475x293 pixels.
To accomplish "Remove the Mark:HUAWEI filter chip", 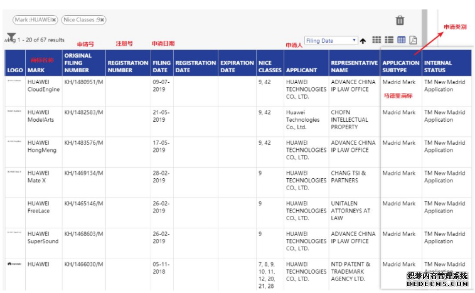I will click(54, 20).
